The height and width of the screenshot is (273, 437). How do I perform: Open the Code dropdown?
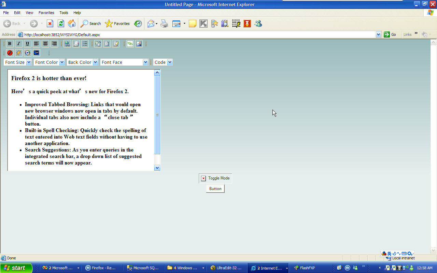(x=163, y=62)
